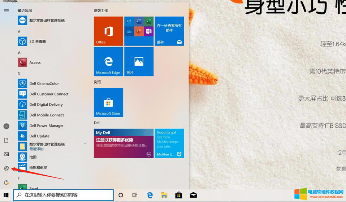346x202 pixels.
Task: Open the Mail tile
Action: (169, 31)
